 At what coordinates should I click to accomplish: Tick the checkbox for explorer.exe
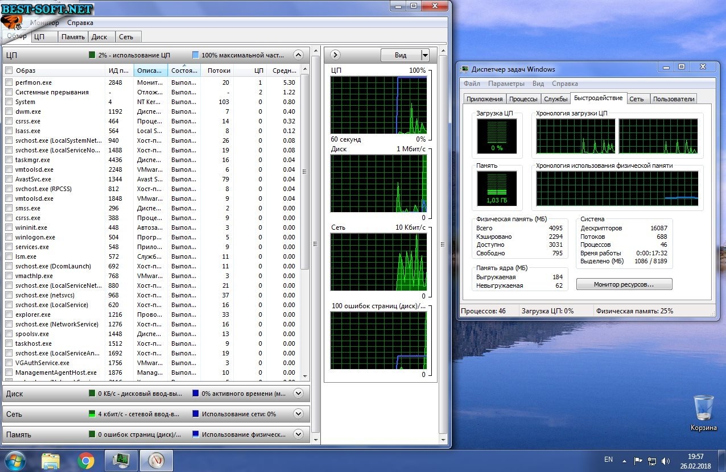9,314
